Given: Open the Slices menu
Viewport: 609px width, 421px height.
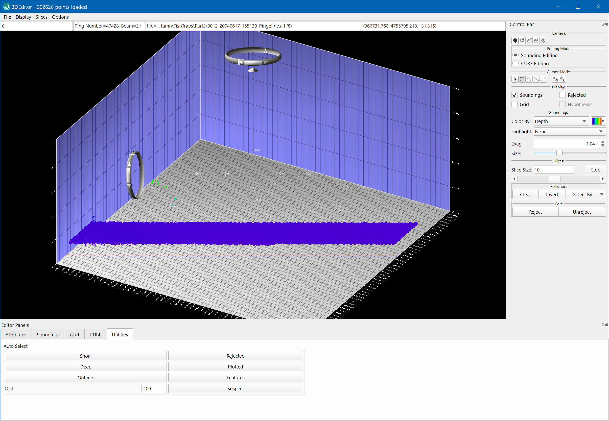Looking at the screenshot, I should (x=41, y=17).
